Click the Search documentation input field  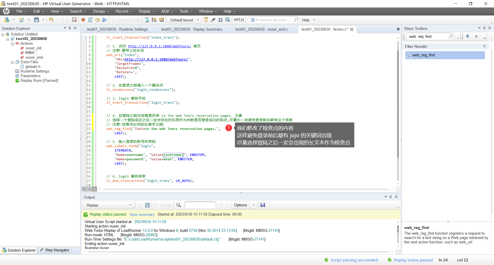(x=276, y=20)
